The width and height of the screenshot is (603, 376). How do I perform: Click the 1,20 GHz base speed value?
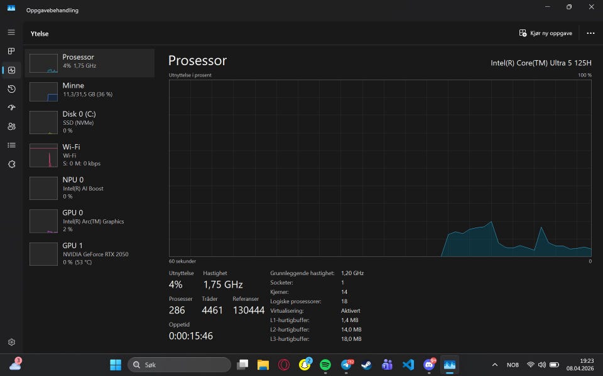pos(352,273)
